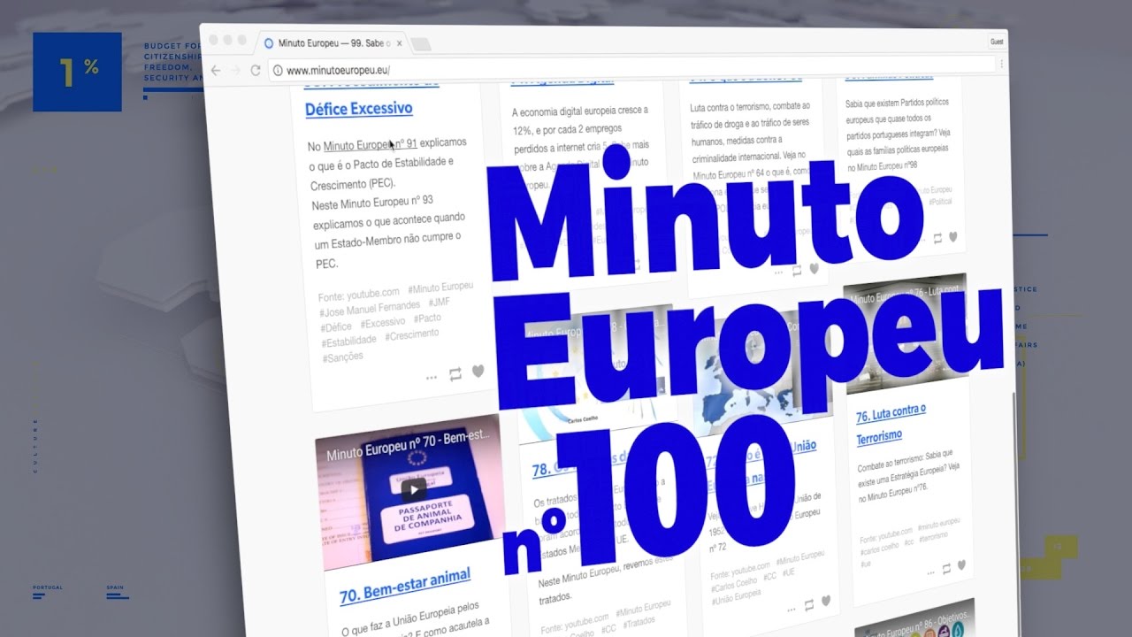The height and width of the screenshot is (637, 1132).
Task: Like the Défice Excessivo post with heart
Action: tap(478, 372)
